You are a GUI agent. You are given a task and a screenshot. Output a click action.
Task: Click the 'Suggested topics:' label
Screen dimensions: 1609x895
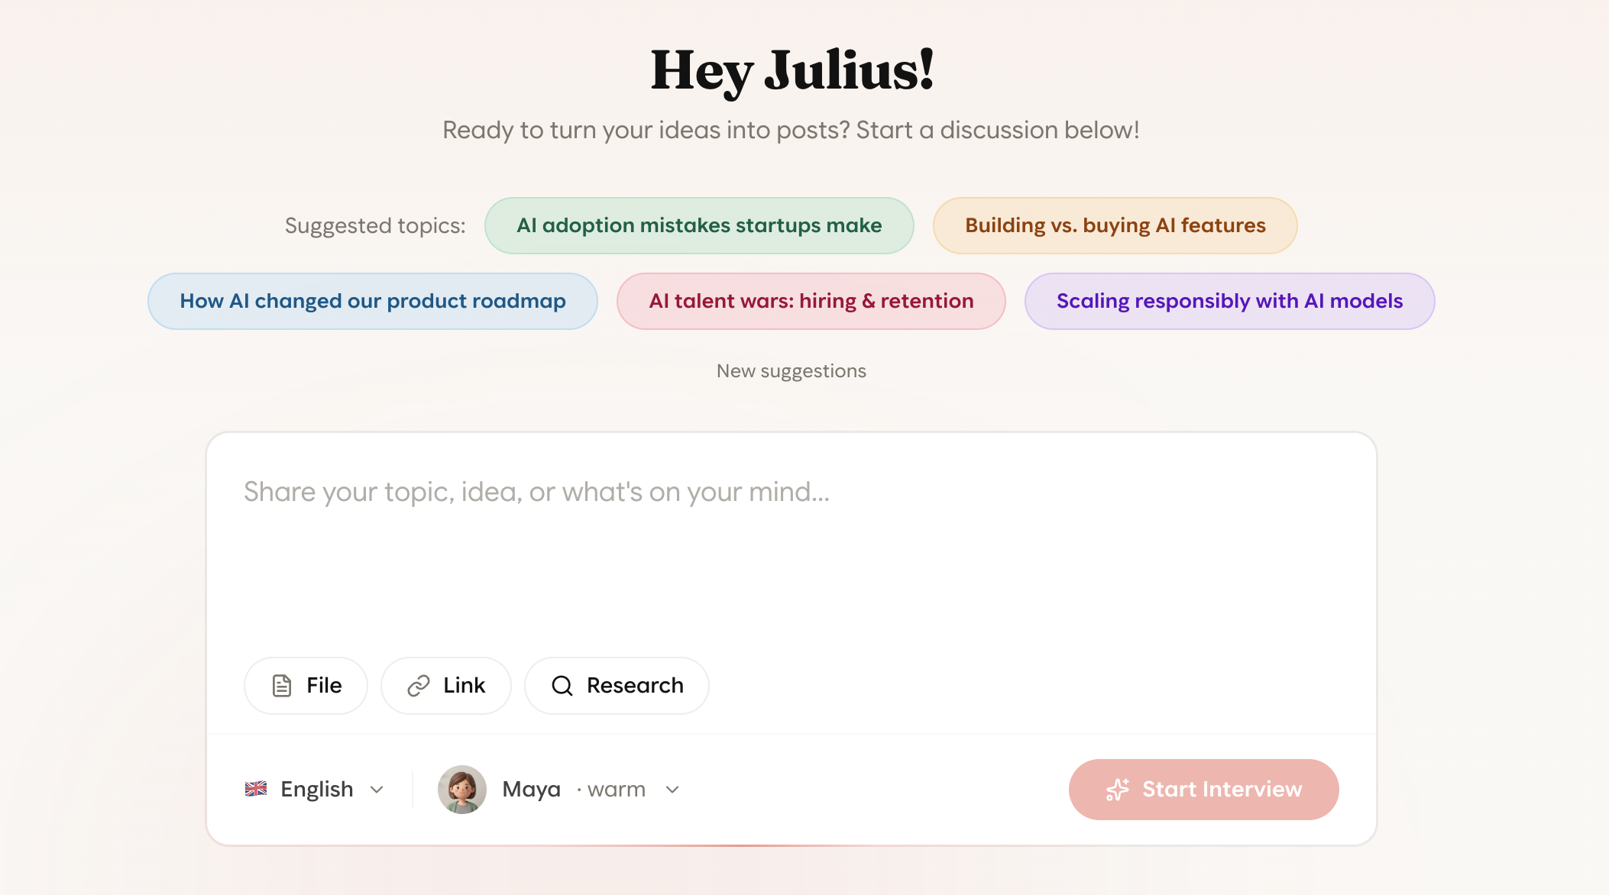point(375,226)
